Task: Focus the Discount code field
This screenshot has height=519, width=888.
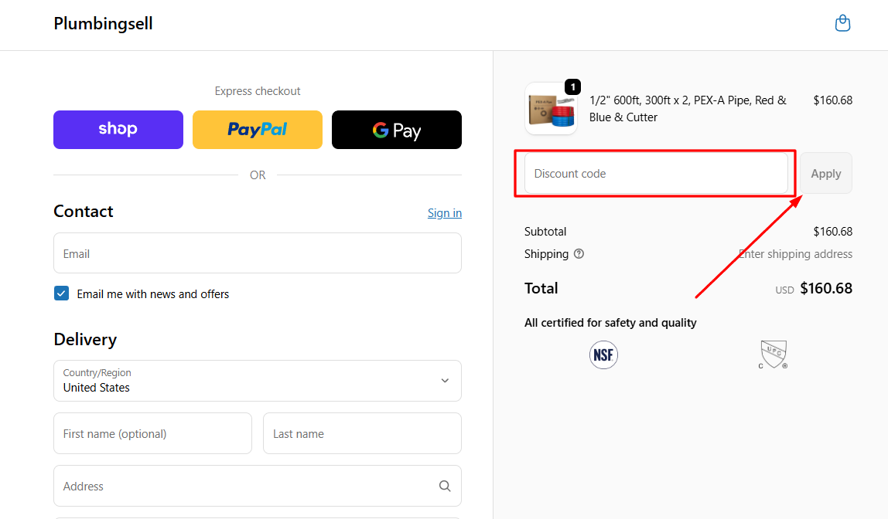Action: pyautogui.click(x=657, y=174)
